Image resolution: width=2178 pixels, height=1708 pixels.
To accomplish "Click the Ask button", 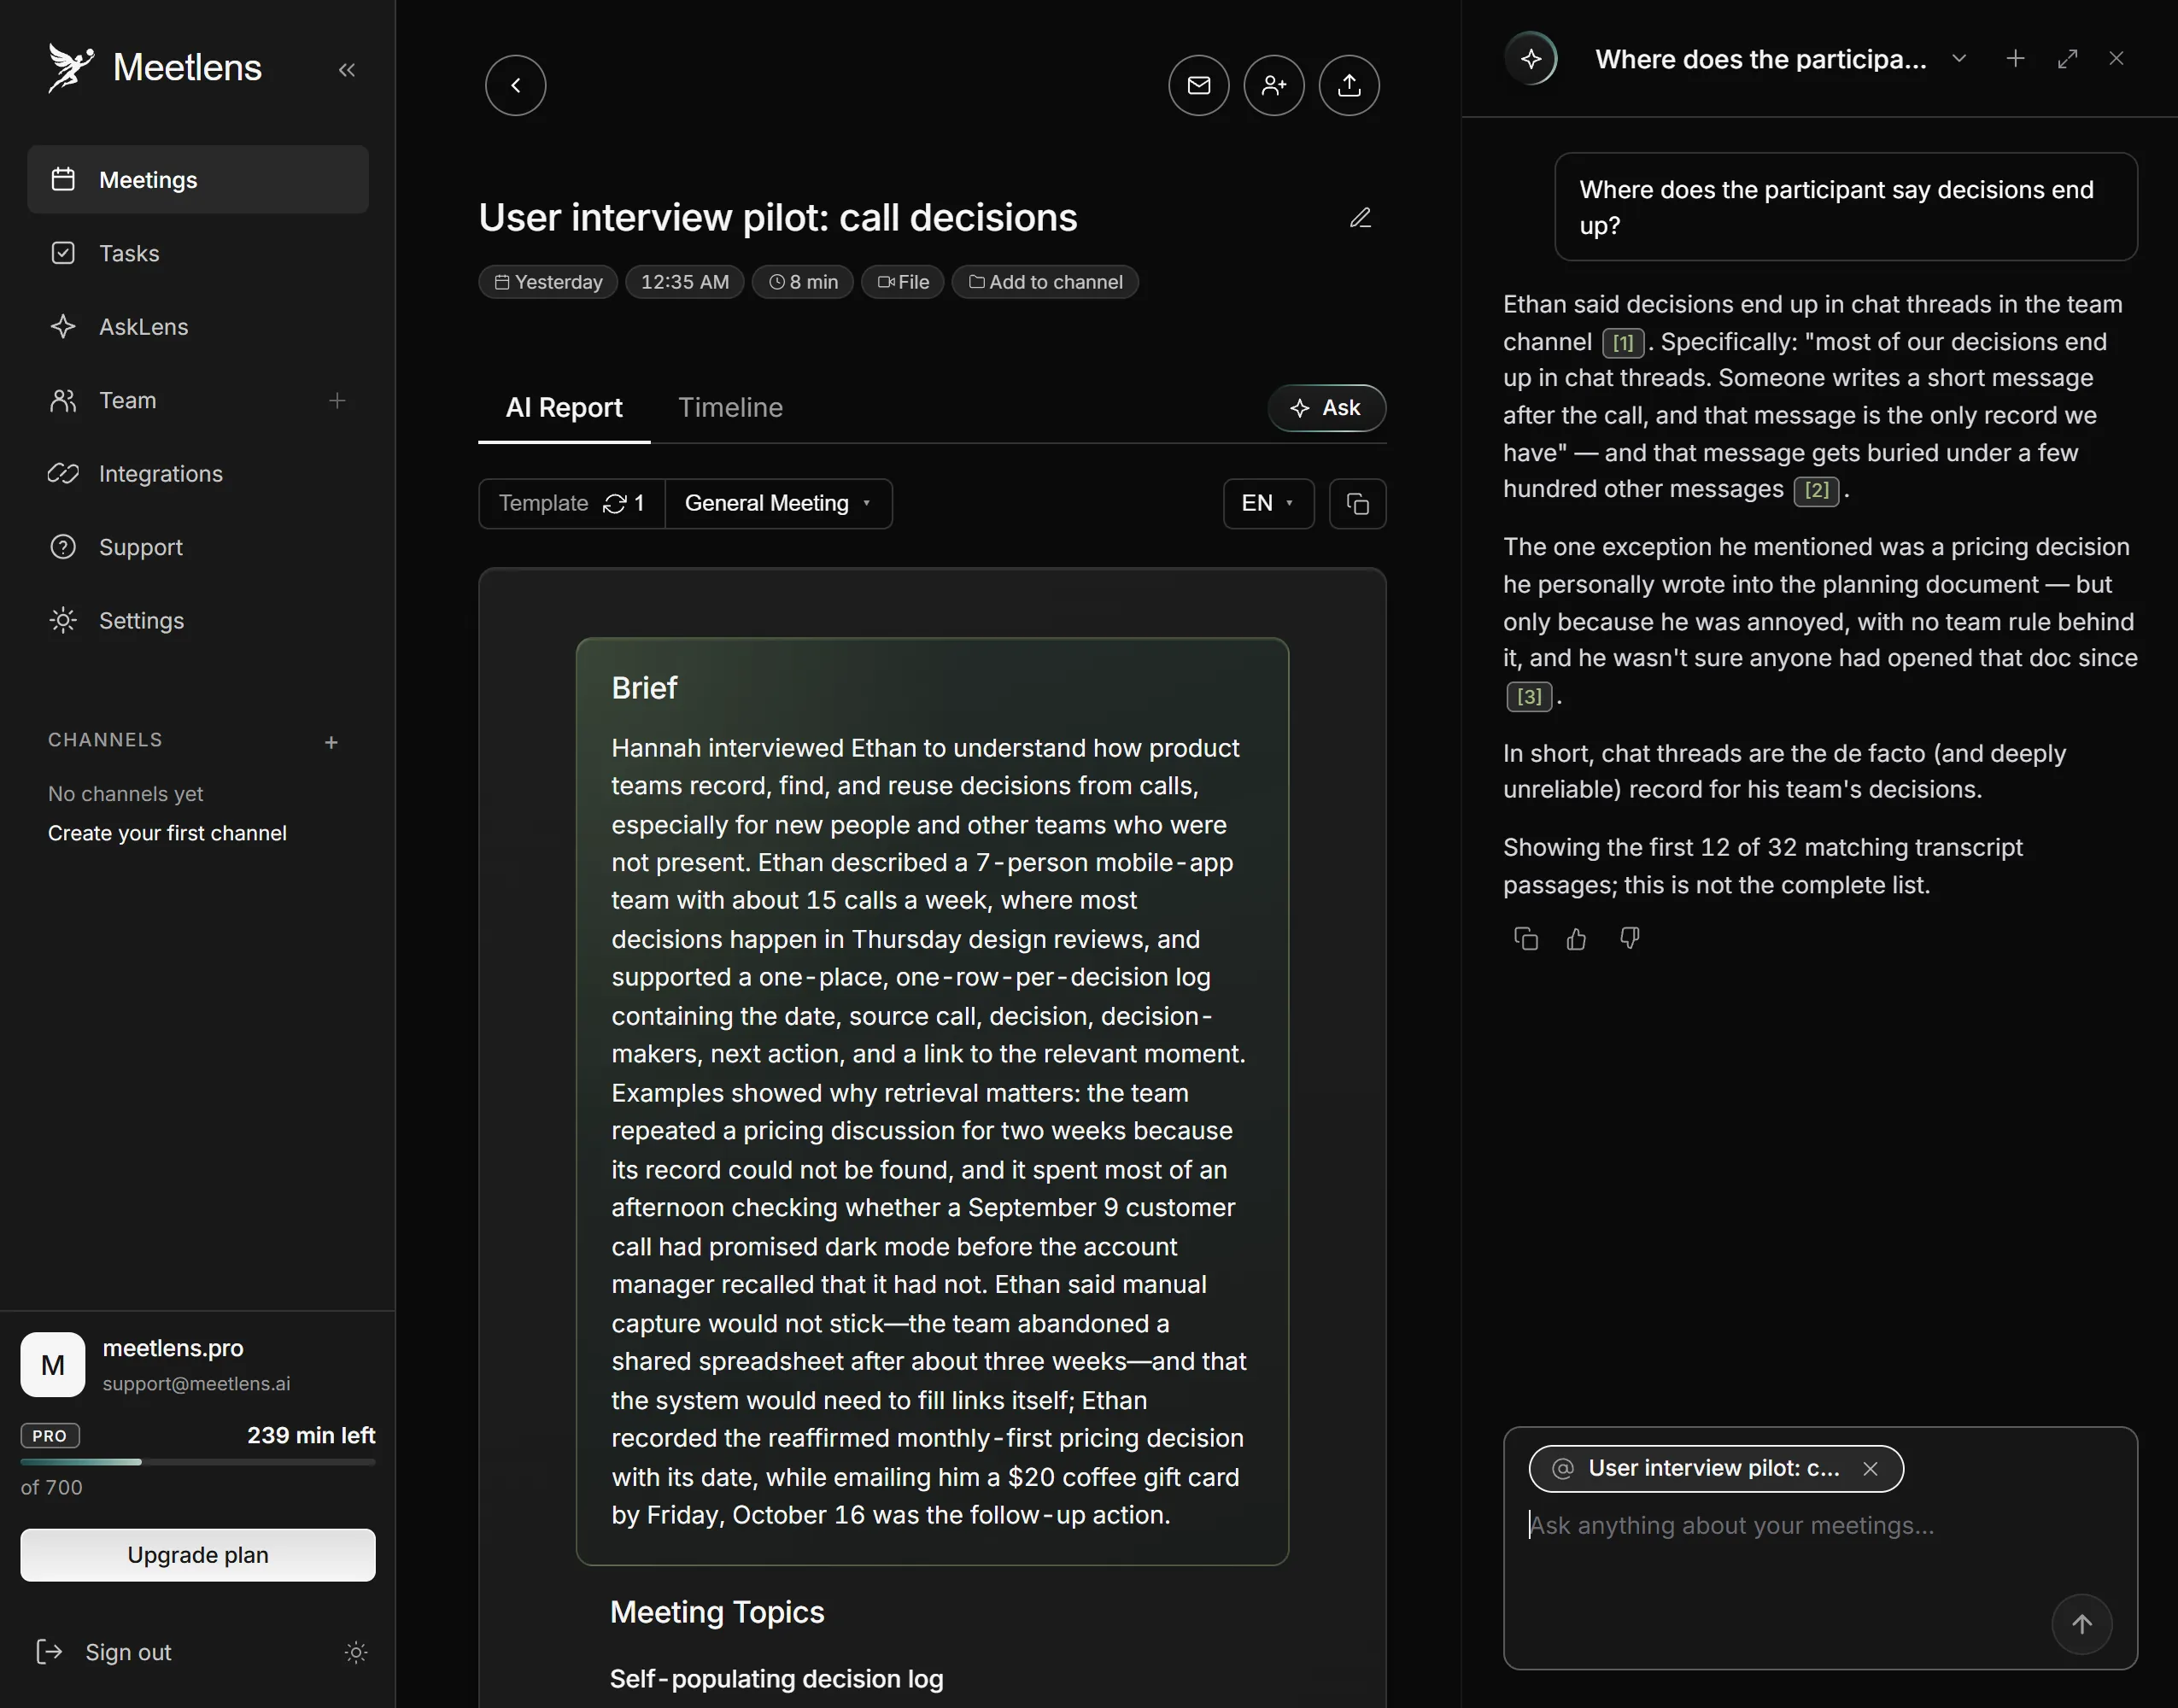I will [x=1326, y=408].
